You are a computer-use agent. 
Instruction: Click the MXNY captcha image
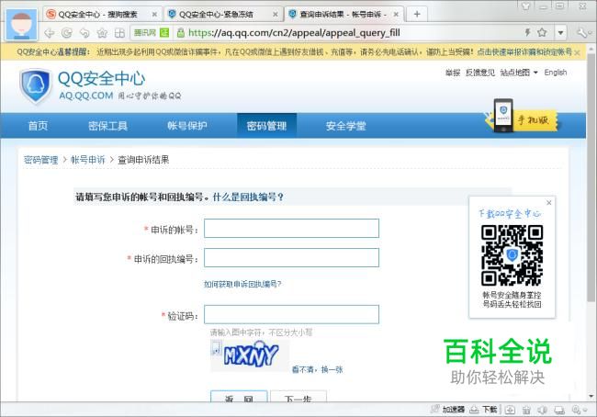pos(252,355)
